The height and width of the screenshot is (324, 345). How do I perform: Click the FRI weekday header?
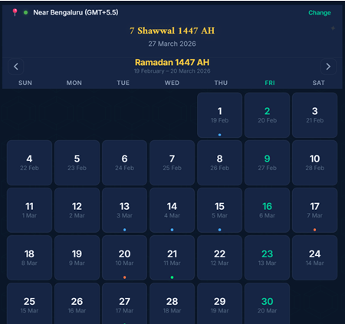[x=270, y=83]
